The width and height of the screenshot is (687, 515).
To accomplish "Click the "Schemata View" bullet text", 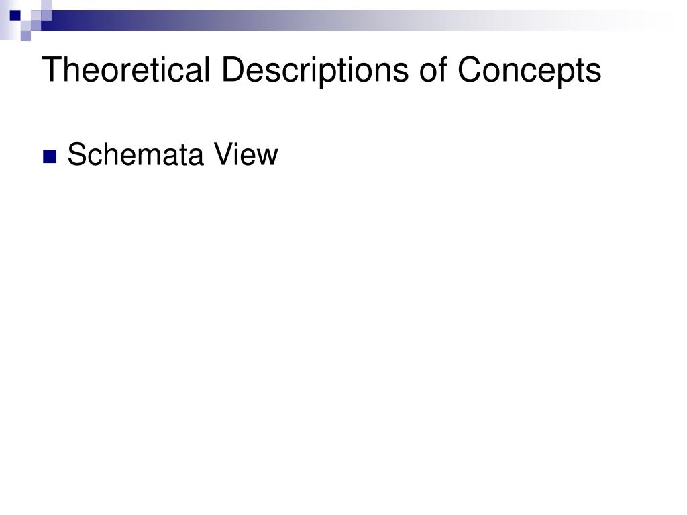I will tap(172, 154).
